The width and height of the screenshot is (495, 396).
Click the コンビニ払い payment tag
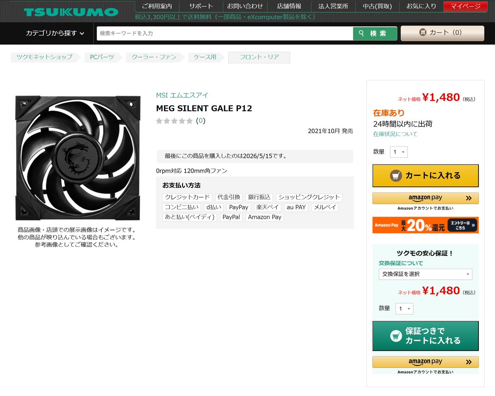click(182, 207)
